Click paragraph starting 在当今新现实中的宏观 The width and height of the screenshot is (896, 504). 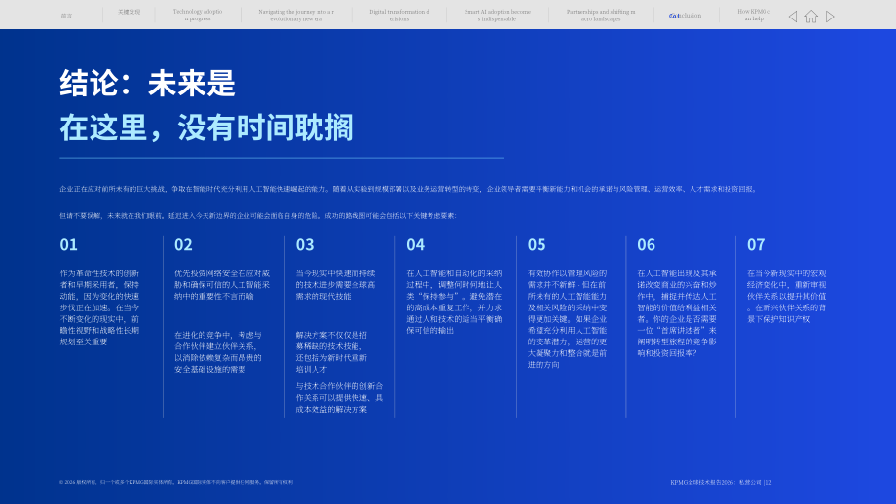coord(787,296)
